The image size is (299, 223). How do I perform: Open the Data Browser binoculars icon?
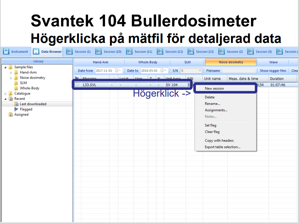coord(36,52)
